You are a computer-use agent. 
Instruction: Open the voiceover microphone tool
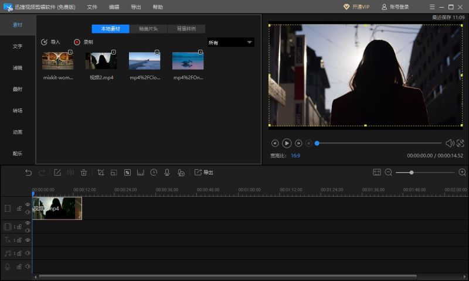pyautogui.click(x=167, y=173)
